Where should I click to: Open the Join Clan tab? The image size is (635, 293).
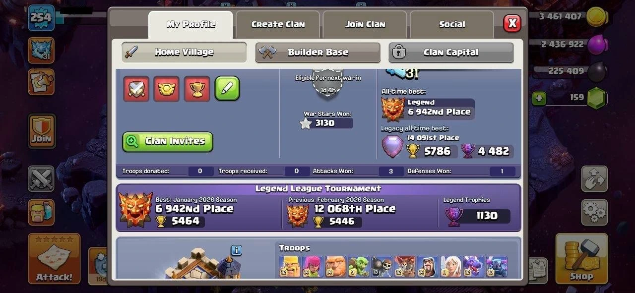[x=365, y=24]
